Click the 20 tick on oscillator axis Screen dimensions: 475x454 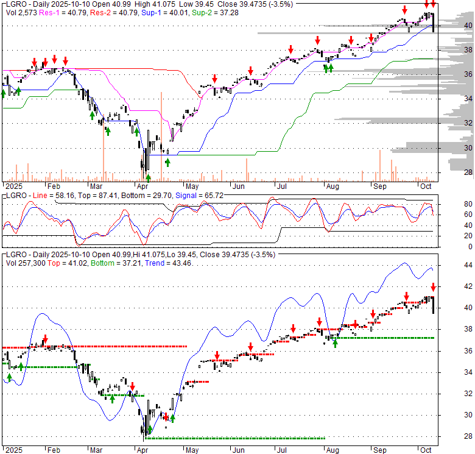(x=468, y=235)
